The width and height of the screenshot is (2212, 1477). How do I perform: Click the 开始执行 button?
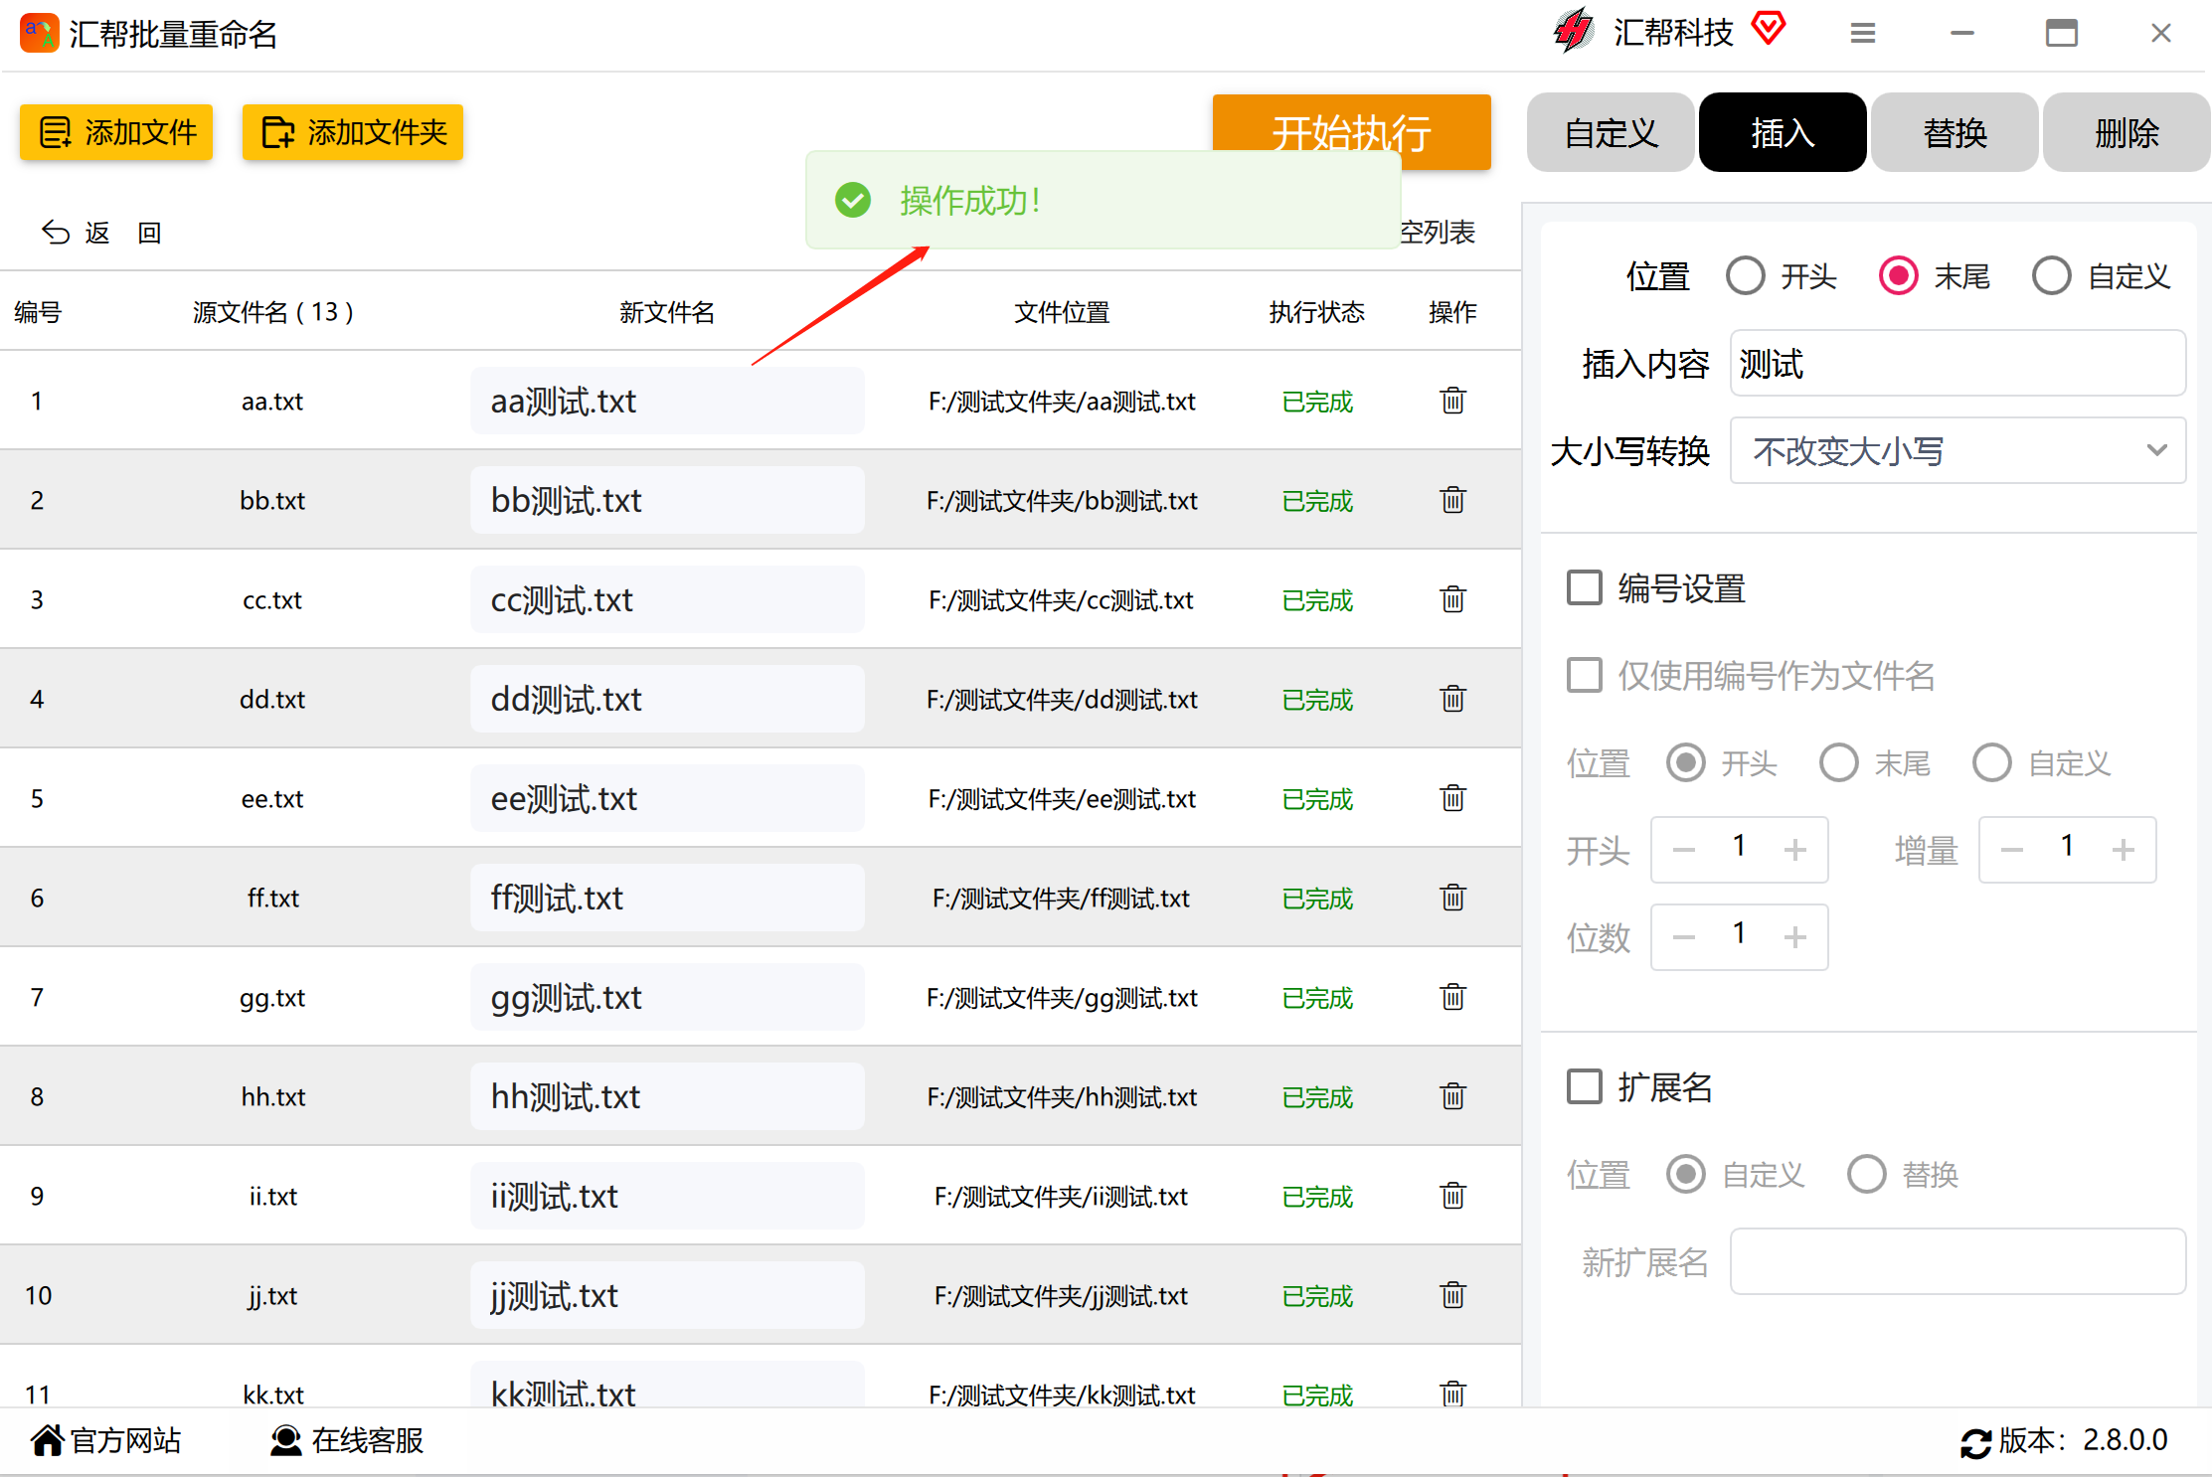pos(1351,130)
